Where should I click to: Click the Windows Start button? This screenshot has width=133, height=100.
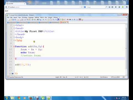coord(7,98)
